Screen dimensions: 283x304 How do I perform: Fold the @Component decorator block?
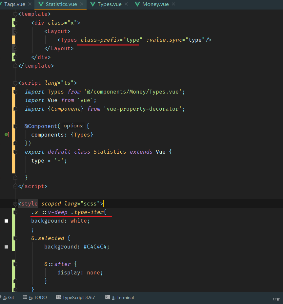(x=15, y=126)
